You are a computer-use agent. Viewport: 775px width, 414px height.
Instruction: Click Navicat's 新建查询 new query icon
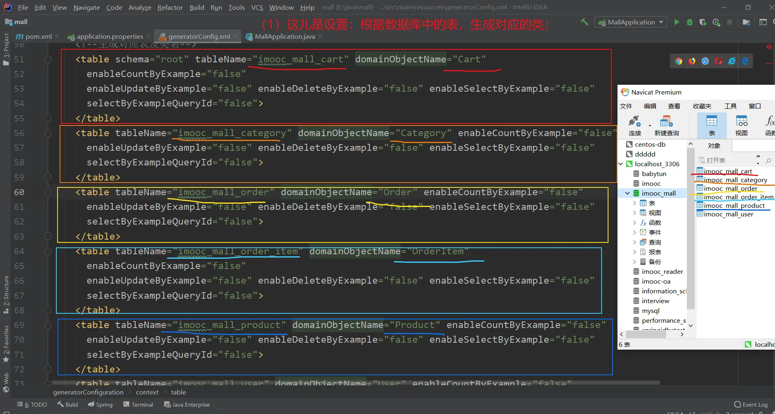[x=666, y=126]
